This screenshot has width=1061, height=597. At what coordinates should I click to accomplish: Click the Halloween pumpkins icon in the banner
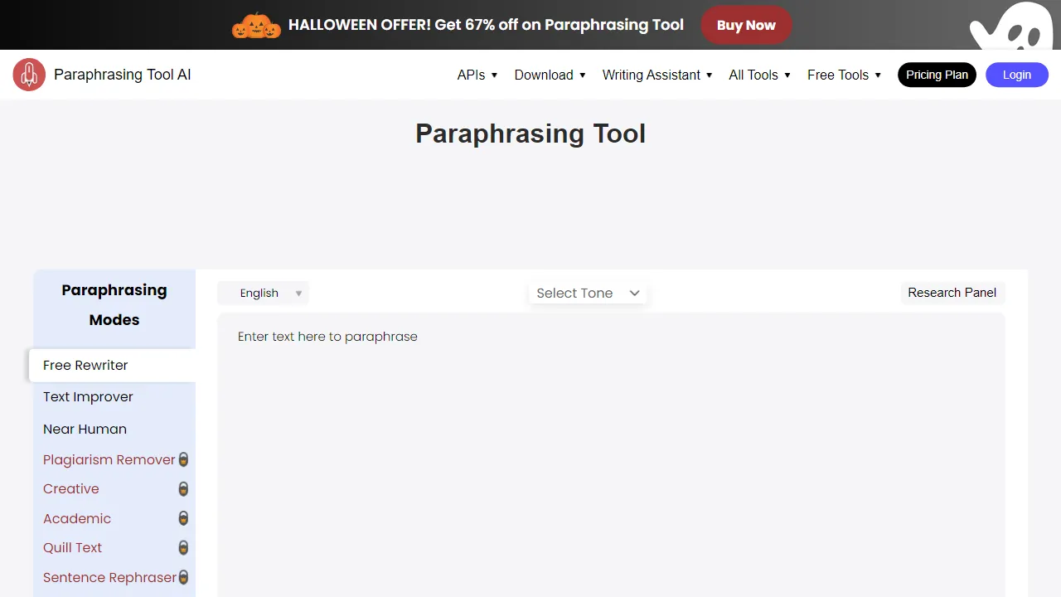[256, 26]
